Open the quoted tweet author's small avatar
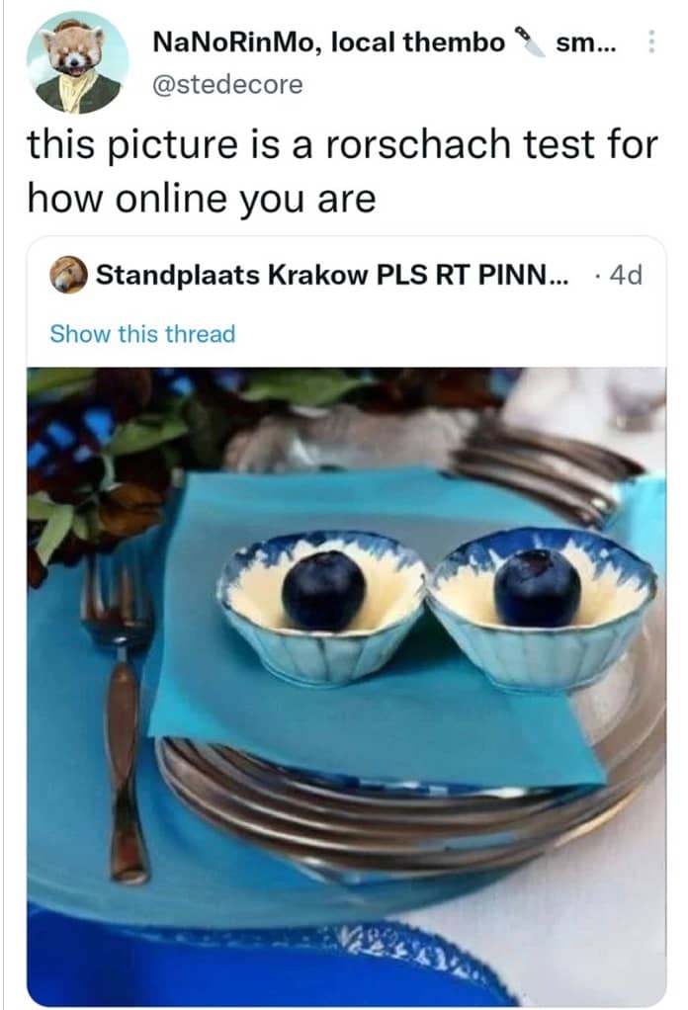This screenshot has width=688, height=1010. click(x=68, y=275)
